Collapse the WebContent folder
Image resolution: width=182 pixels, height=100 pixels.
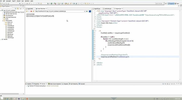(x=3, y=21)
